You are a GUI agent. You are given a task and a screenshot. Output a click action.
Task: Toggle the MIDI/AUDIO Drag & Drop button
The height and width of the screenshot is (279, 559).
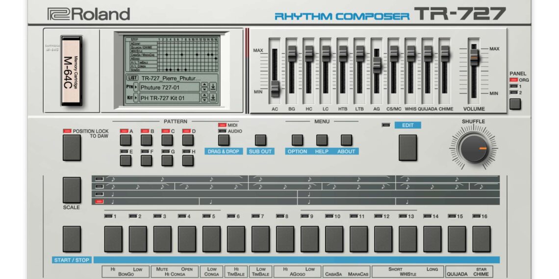[x=224, y=140]
